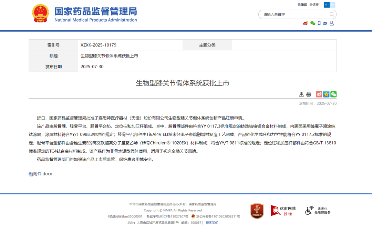The image size is (372, 233).
Task: Click the 发布日期 table label
Action: coord(53,67)
